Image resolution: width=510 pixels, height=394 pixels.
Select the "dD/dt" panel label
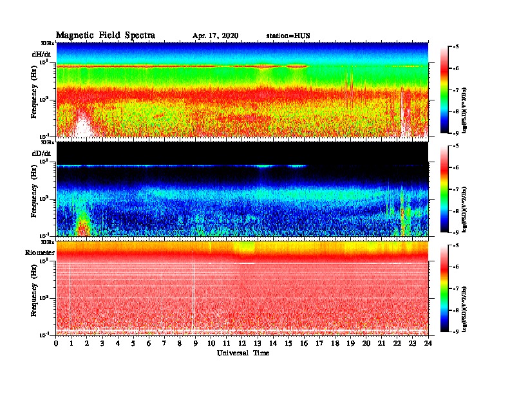pyautogui.click(x=41, y=153)
